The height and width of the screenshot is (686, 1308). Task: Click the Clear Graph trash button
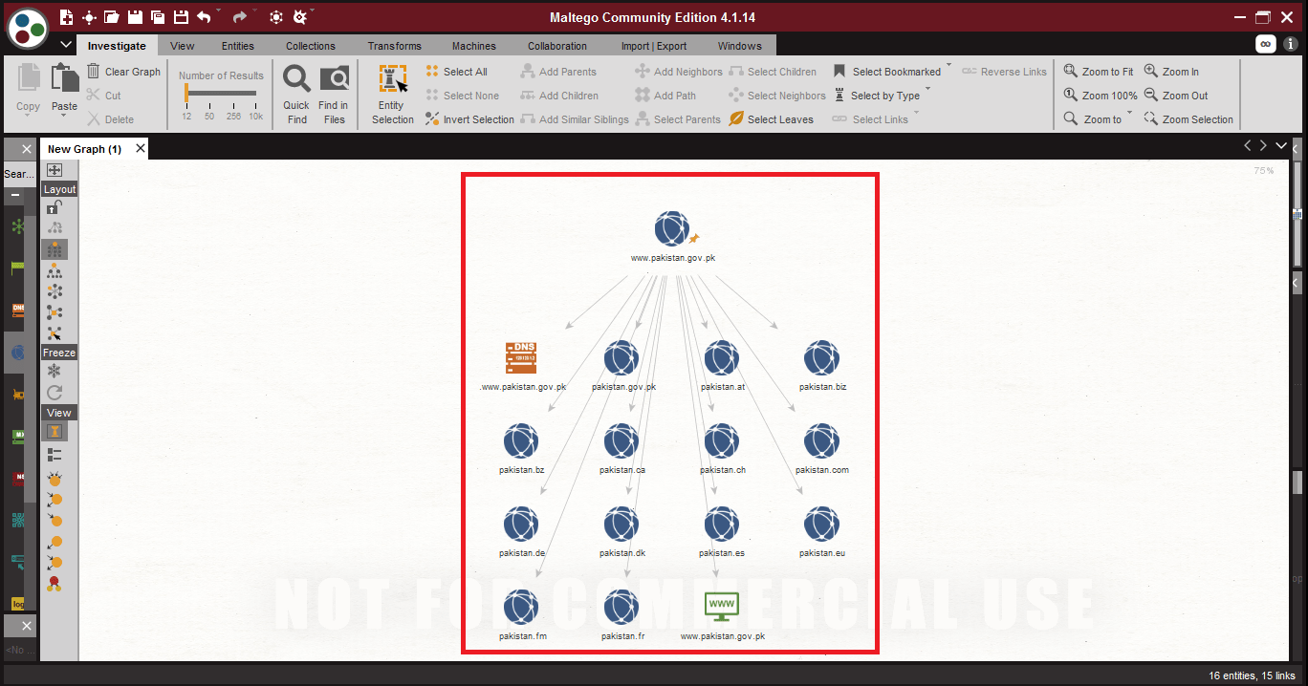point(123,72)
